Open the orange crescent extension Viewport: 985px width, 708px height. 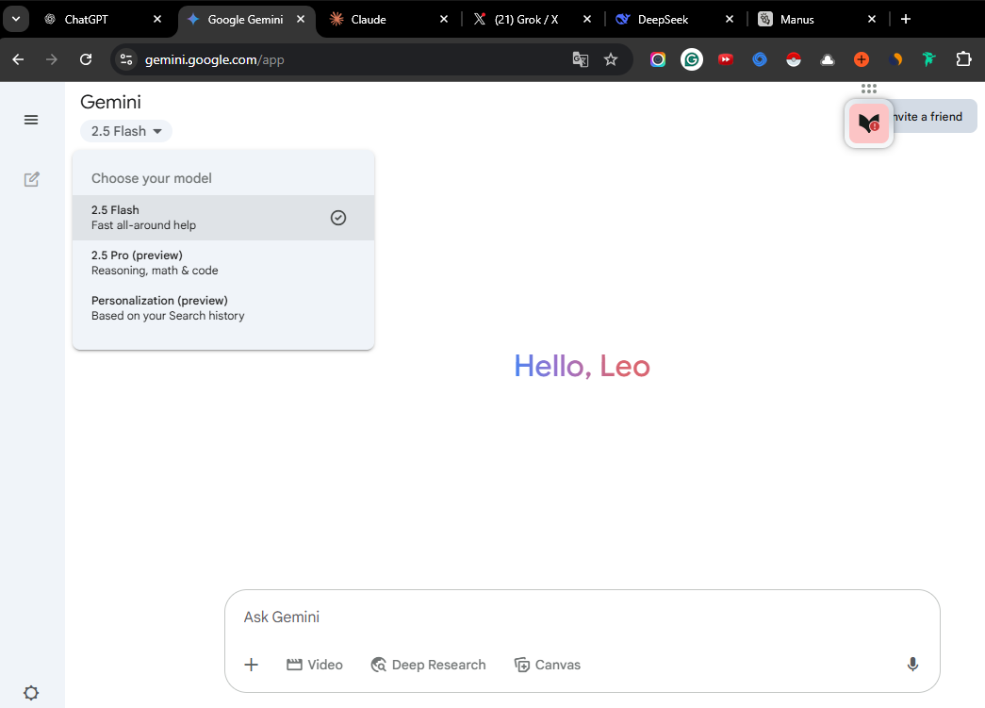tap(895, 59)
